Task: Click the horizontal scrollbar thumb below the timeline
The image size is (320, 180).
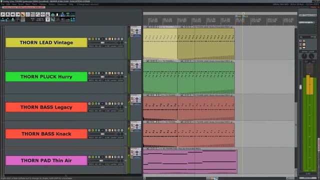Action: [211, 178]
